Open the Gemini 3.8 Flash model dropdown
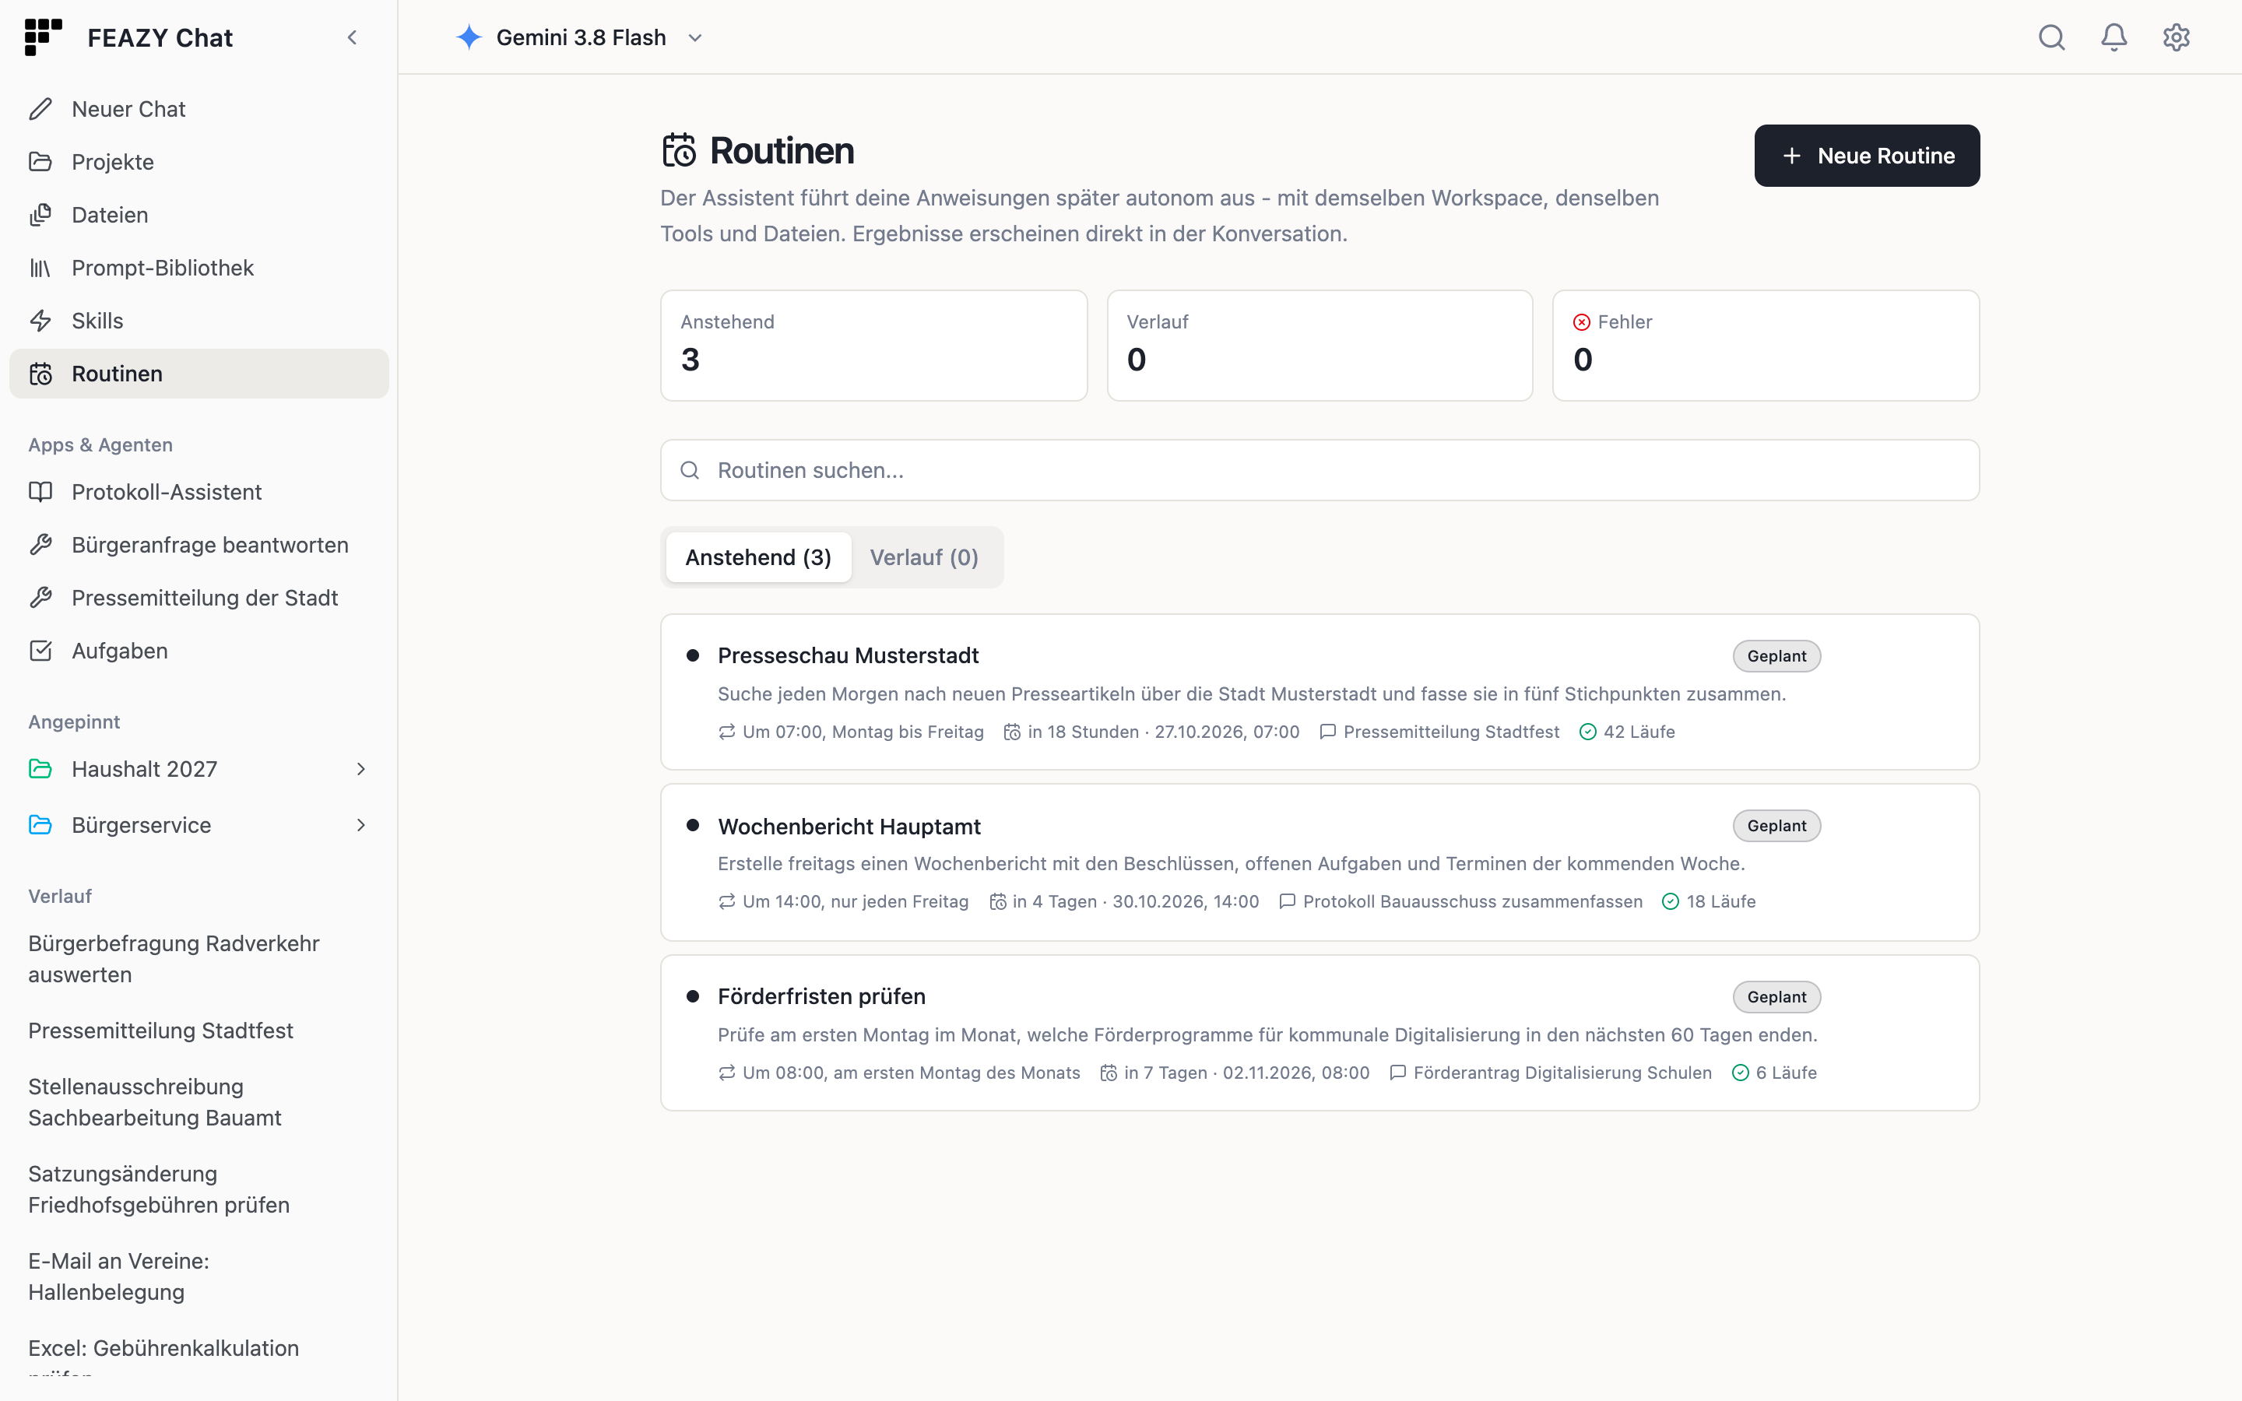 coord(580,37)
